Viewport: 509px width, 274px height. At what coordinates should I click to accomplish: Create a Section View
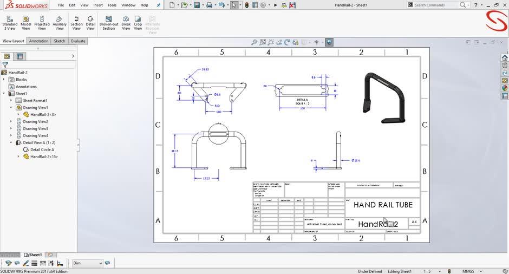[76, 22]
